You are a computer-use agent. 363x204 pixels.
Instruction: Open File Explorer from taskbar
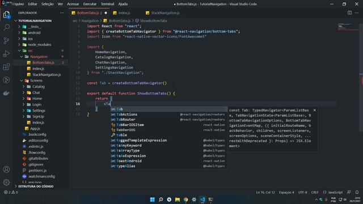click(x=178, y=199)
